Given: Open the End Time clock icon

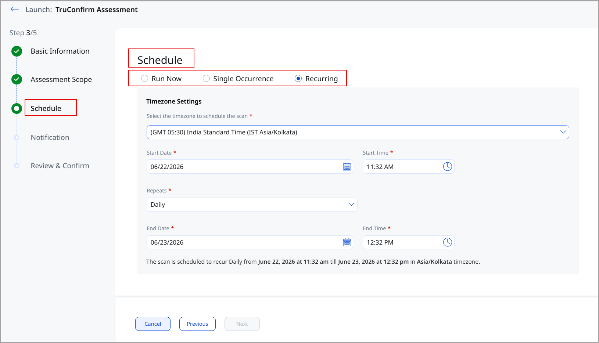Looking at the screenshot, I should tap(447, 242).
